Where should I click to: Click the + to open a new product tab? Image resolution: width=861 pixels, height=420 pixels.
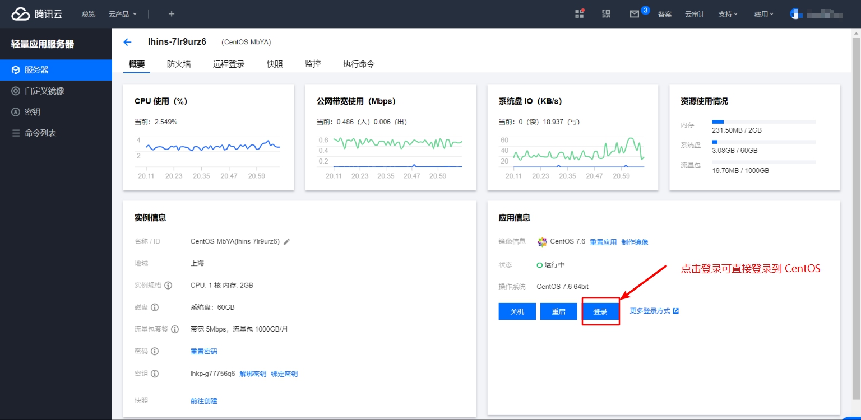[171, 13]
